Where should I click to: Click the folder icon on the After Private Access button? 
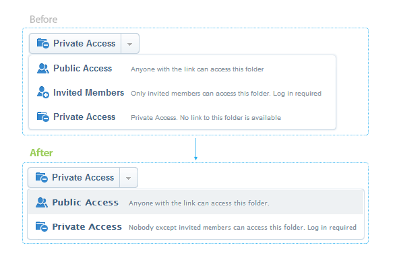point(42,177)
